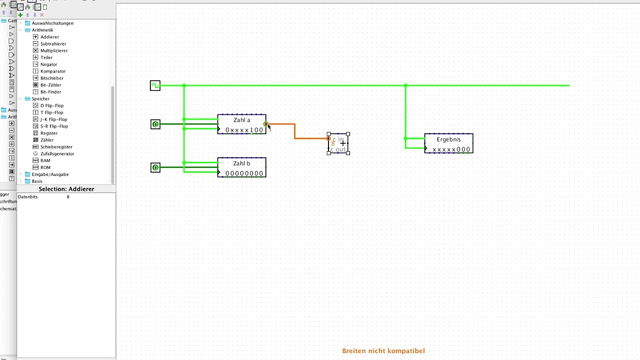Image resolution: width=640 pixels, height=360 pixels.
Task: Click the "Breiten nicht kompatibel" error message
Action: (383, 351)
